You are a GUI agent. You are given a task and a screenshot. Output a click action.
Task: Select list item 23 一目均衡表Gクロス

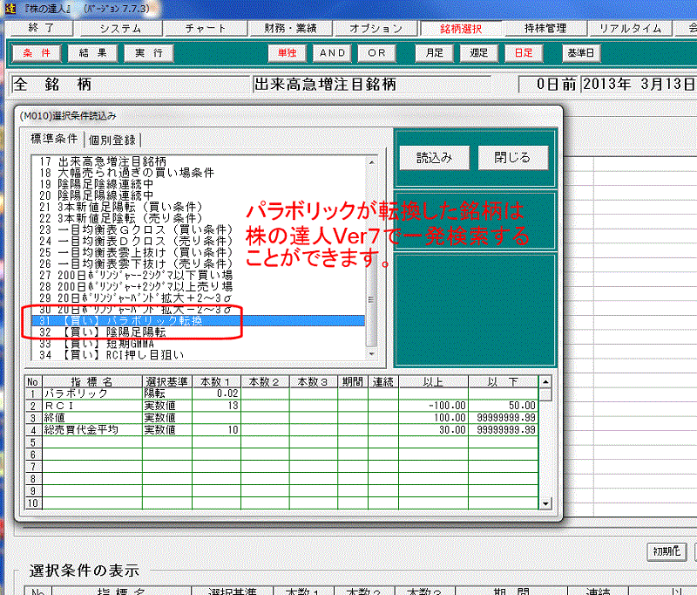(x=198, y=229)
